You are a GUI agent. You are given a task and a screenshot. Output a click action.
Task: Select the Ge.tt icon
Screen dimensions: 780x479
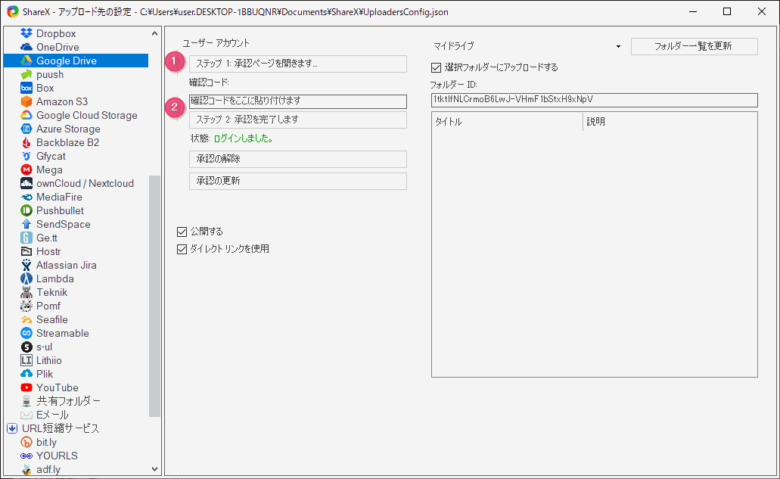(26, 238)
